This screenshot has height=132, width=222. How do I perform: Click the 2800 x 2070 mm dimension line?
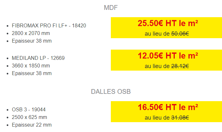point(31,33)
